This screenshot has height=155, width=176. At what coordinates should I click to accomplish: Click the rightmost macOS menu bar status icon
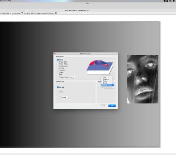pyautogui.click(x=174, y=1)
